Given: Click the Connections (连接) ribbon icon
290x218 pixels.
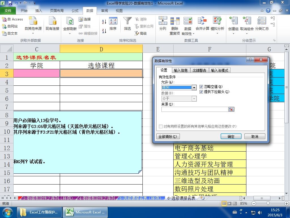Looking at the screenshot, I should pos(85,19).
